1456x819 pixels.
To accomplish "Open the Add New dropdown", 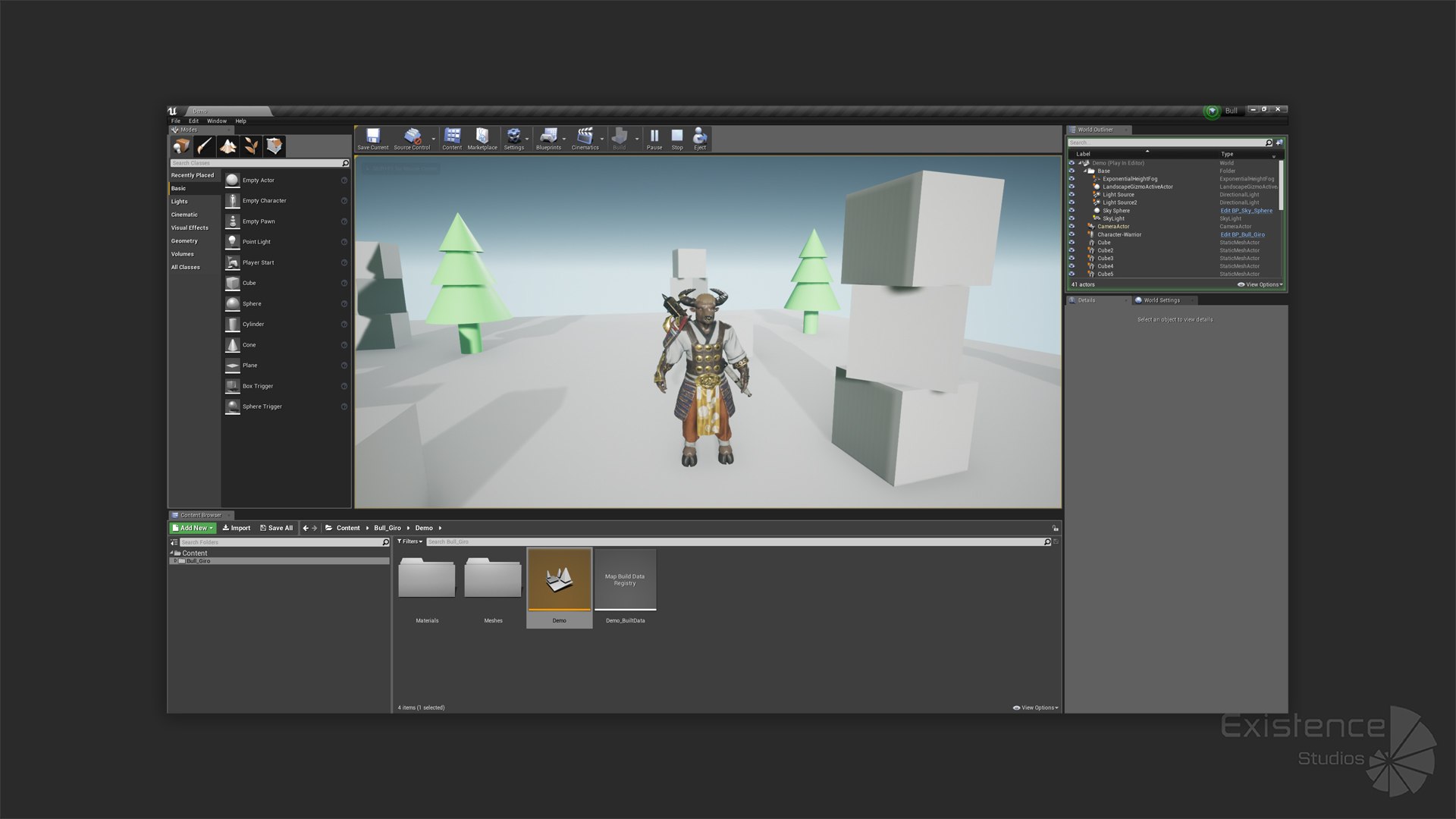I will [x=193, y=528].
